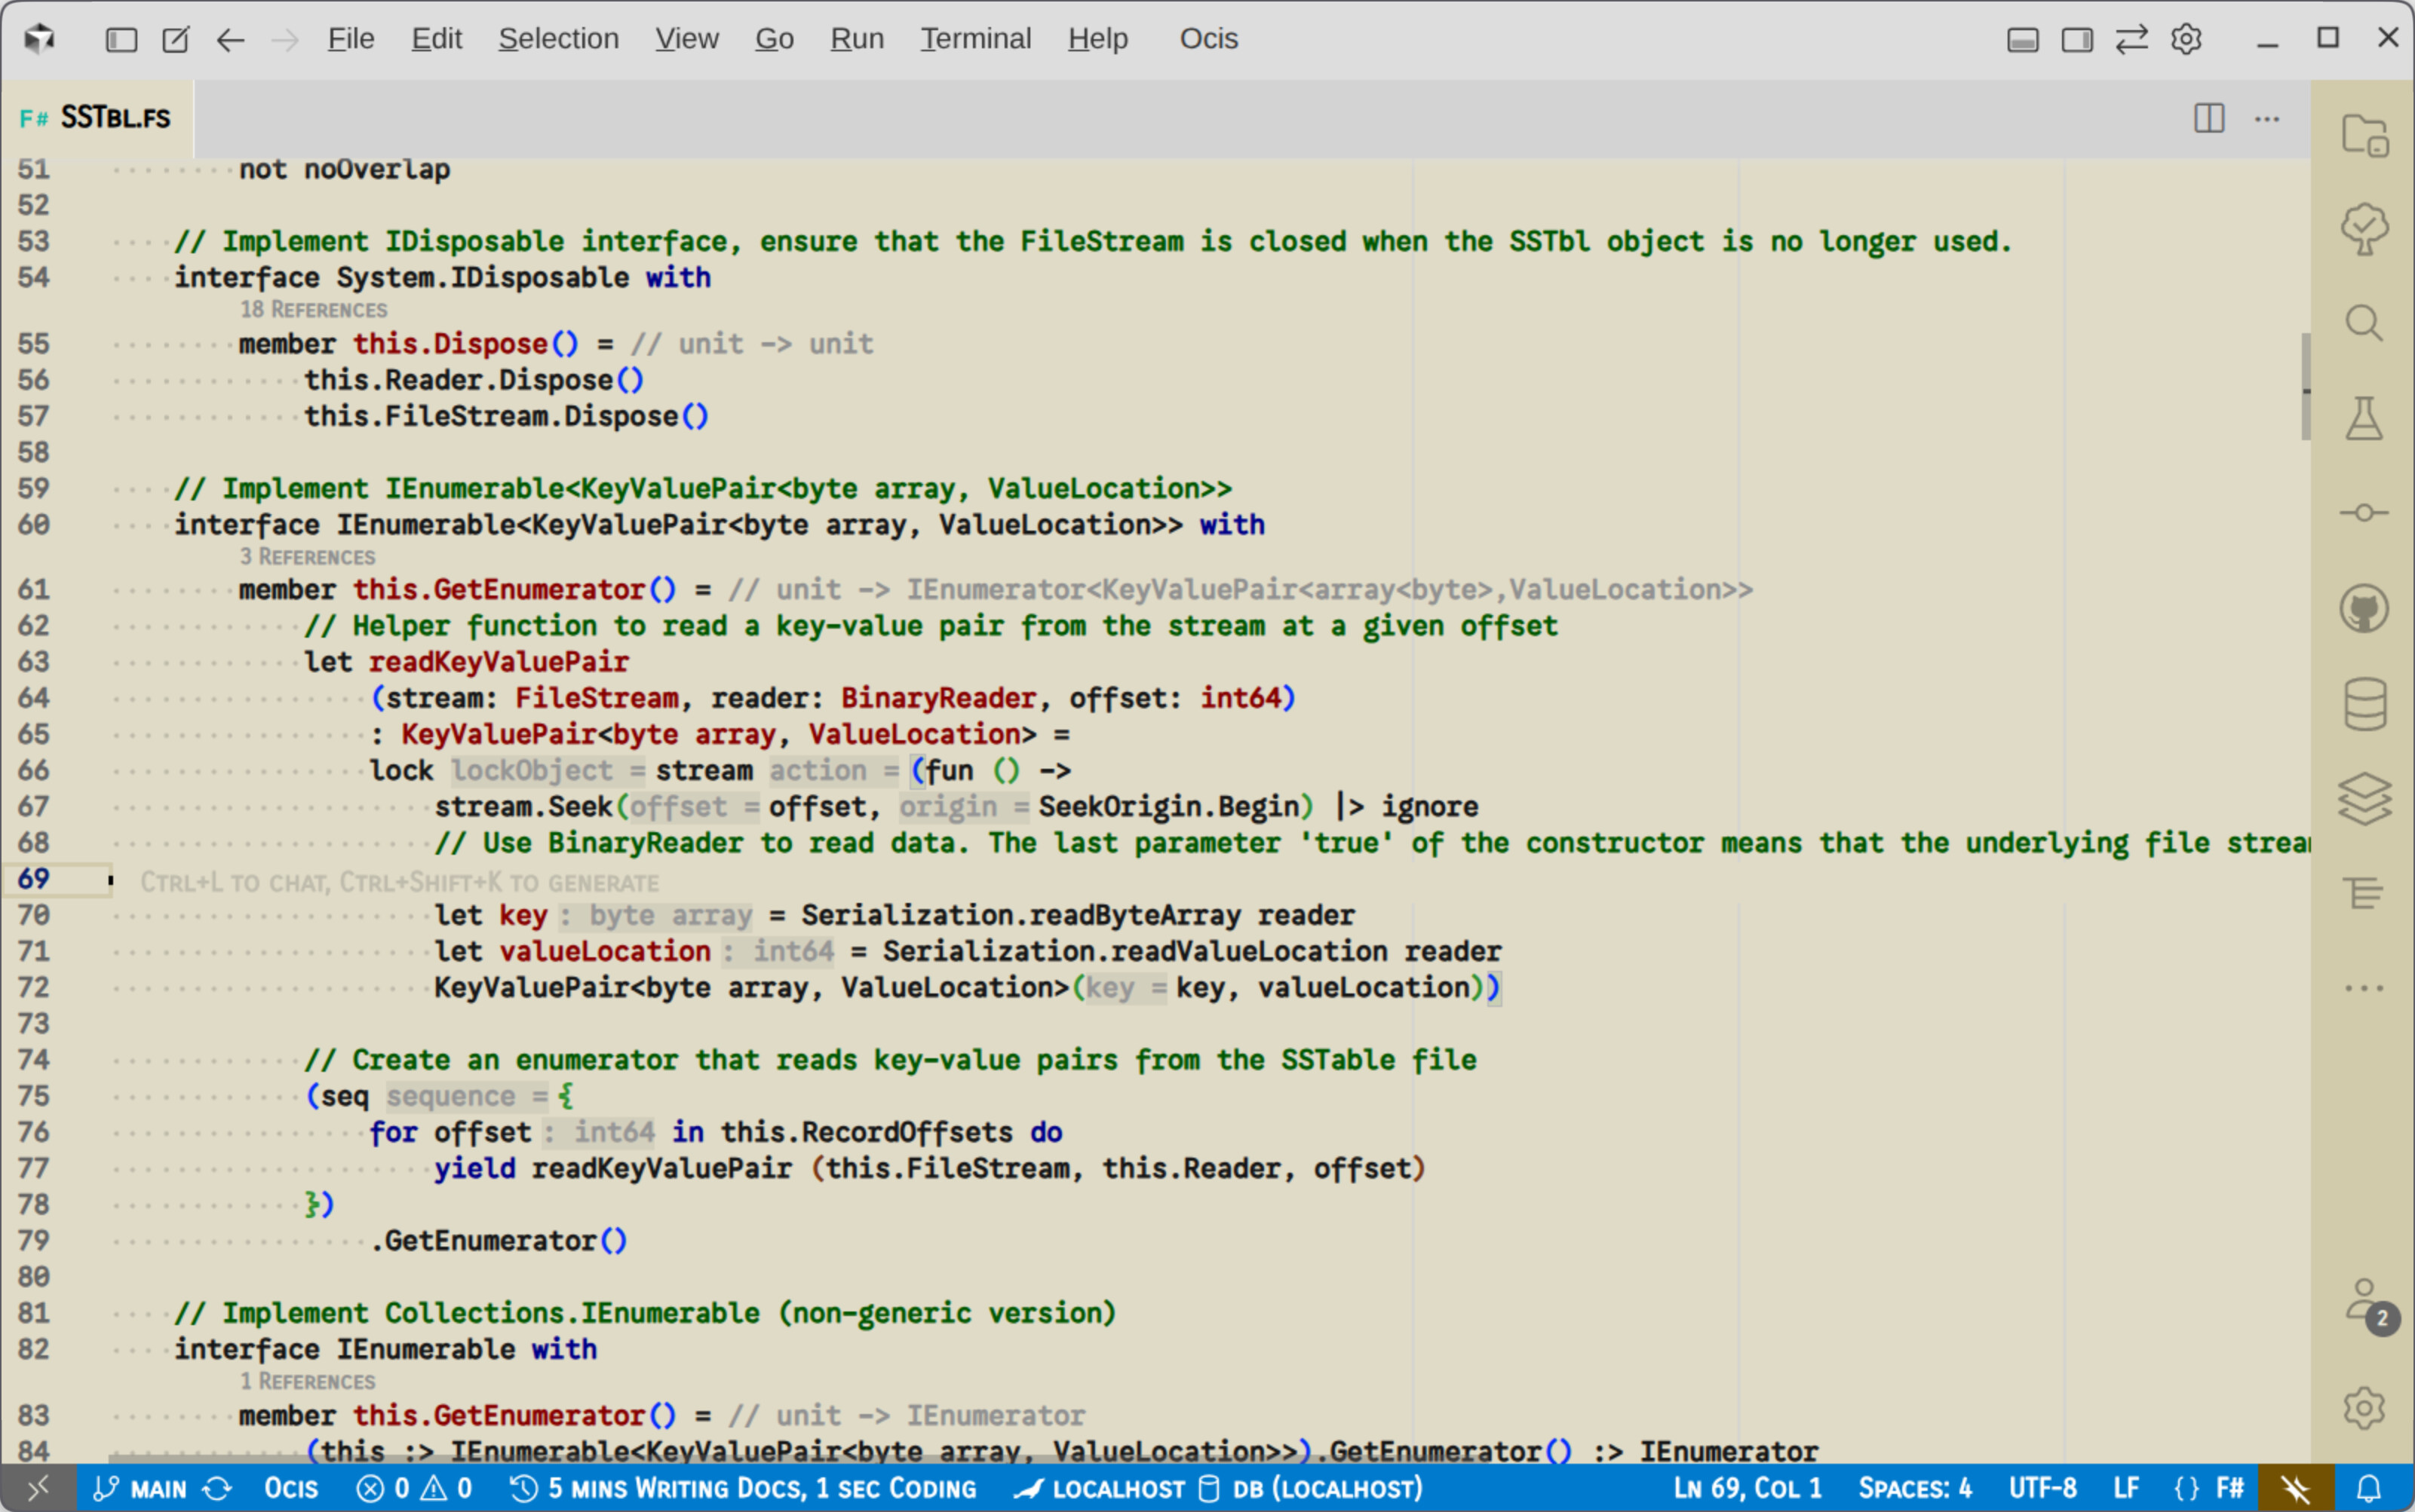Toggle the secondary sidebar layout button
Image resolution: width=2415 pixels, height=1512 pixels.
click(2077, 40)
